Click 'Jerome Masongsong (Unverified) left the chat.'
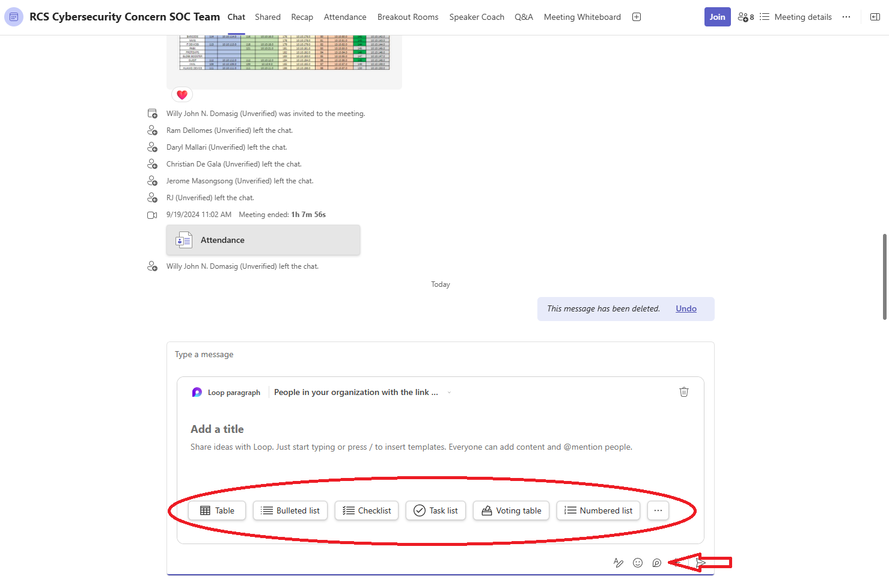Viewport: 889px width, 585px height. (240, 181)
